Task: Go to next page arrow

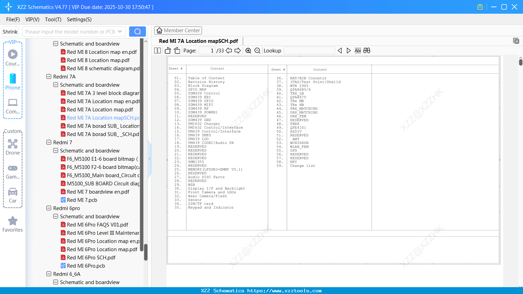Action: coord(238,51)
